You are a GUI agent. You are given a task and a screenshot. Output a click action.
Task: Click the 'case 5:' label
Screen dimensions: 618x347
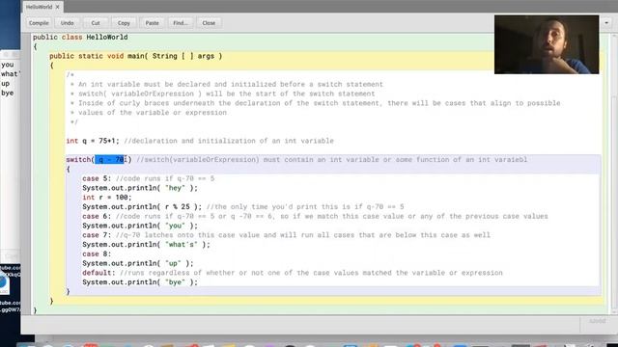[97, 178]
